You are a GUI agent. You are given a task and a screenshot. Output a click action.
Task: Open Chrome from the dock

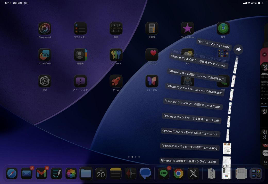pos(178,173)
